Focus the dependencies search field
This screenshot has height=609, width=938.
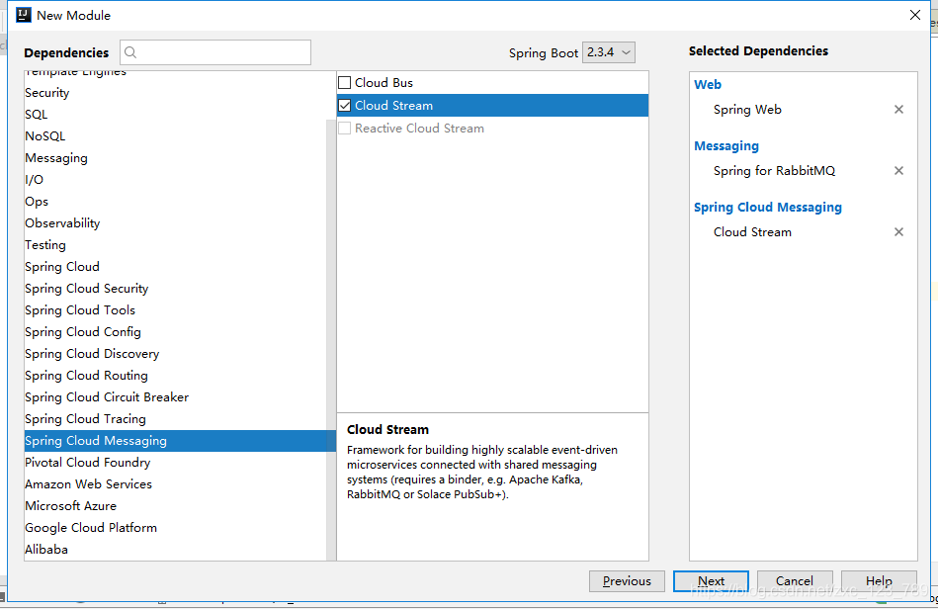point(215,52)
